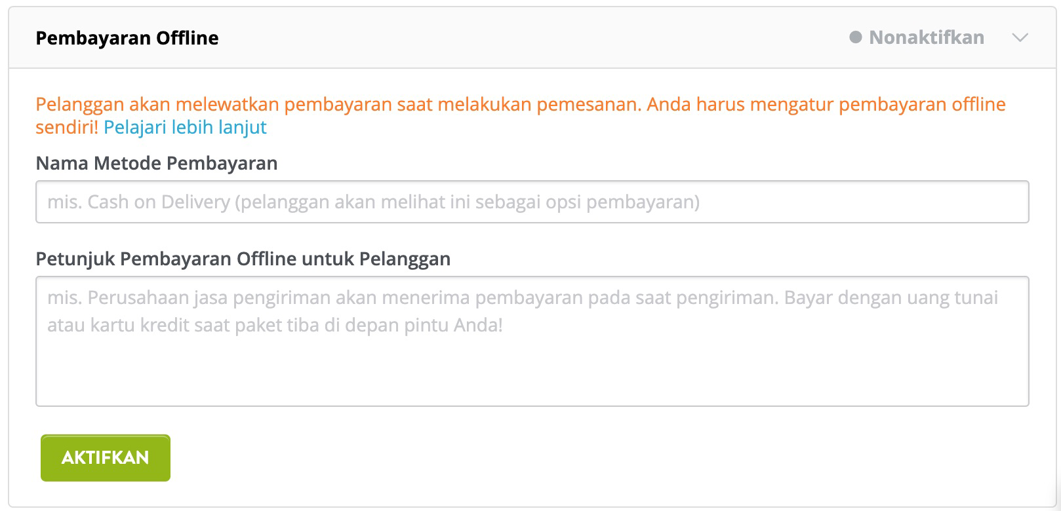Select the orange warning message text
Screen dimensions: 1061x511
pyautogui.click(x=518, y=104)
